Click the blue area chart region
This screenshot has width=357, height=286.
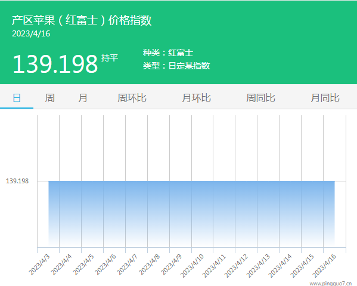pyautogui.click(x=191, y=214)
